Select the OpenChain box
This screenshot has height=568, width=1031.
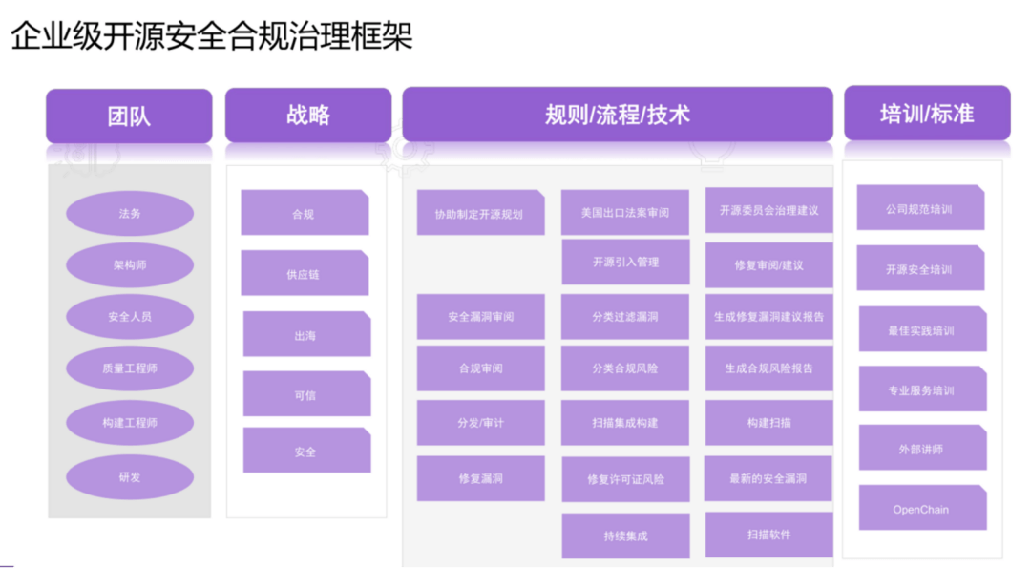[x=922, y=508]
